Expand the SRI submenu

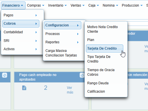tap(21, 41)
